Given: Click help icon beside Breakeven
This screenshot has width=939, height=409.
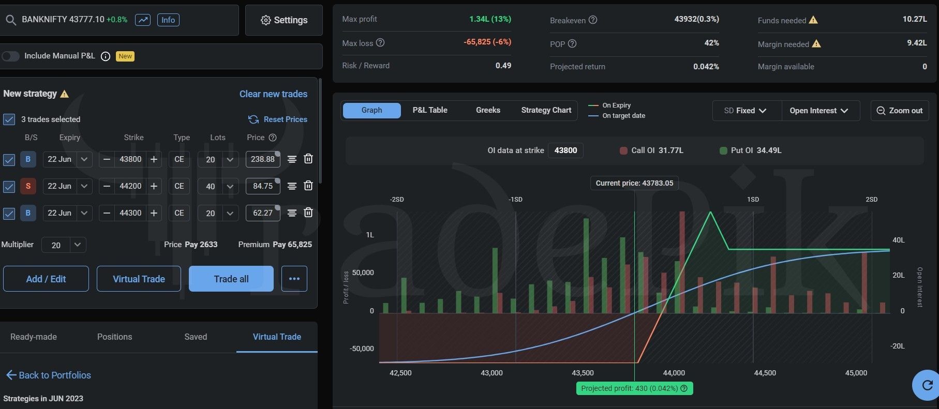Looking at the screenshot, I should (593, 20).
